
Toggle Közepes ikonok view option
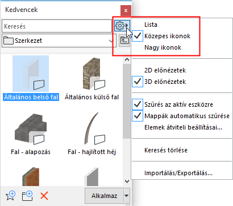pos(167,36)
